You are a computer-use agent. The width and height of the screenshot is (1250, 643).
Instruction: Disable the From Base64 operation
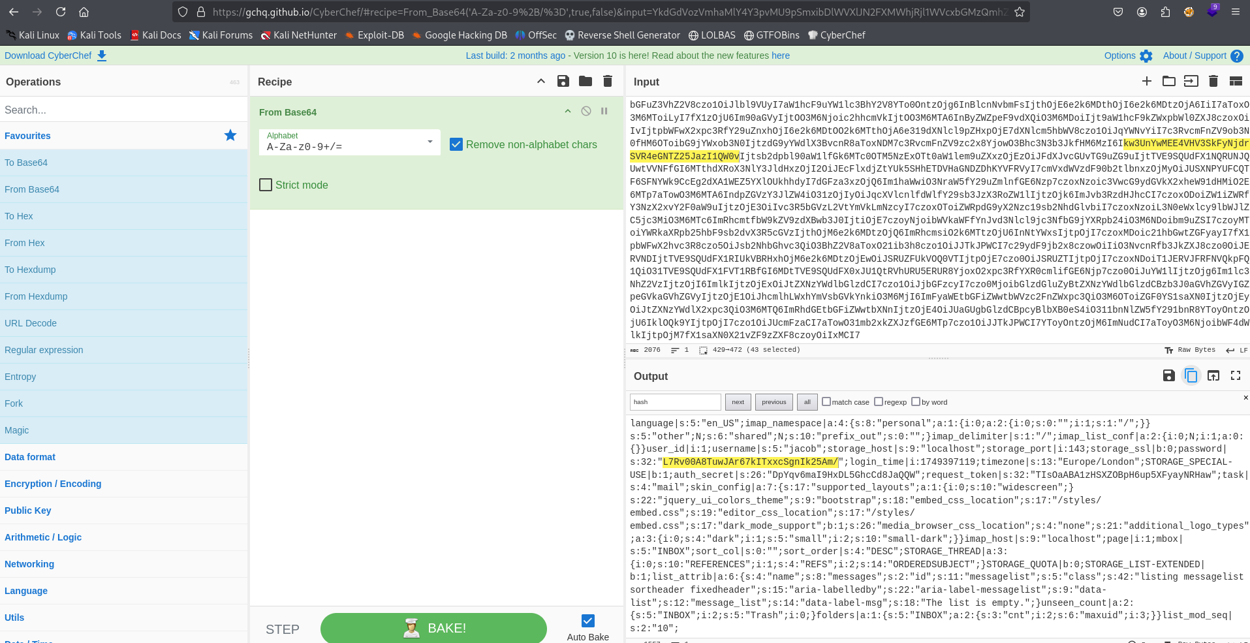pos(586,112)
